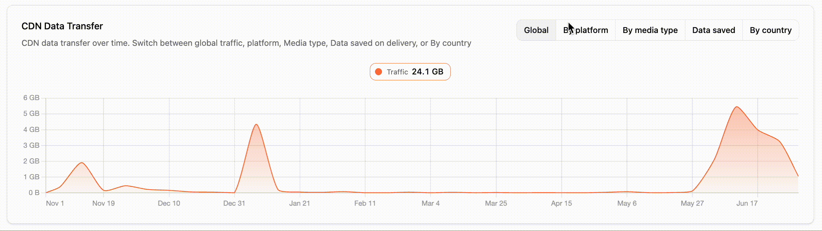Click the small peak between Nov 1 and Nov 19
This screenshot has height=231, width=822.
pos(82,163)
